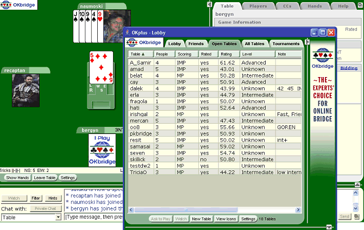Select the samasai table row
Viewport: 364px width, 230px height.
tap(215, 146)
